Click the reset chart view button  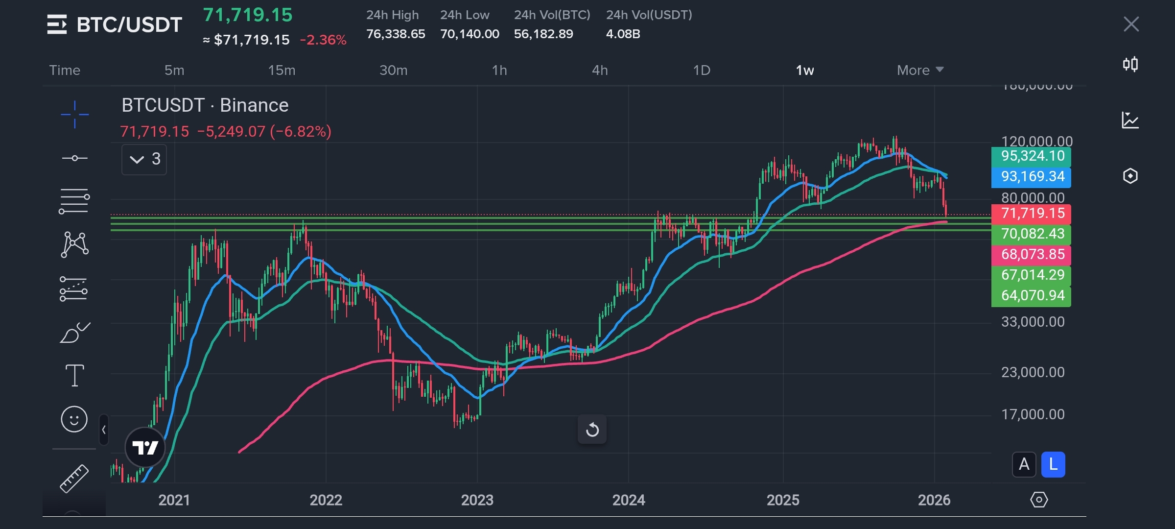tap(592, 430)
